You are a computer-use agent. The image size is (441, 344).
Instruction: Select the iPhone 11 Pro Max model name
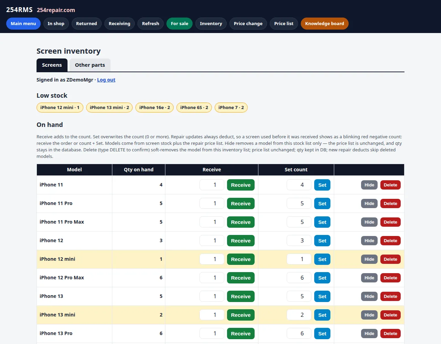point(62,222)
